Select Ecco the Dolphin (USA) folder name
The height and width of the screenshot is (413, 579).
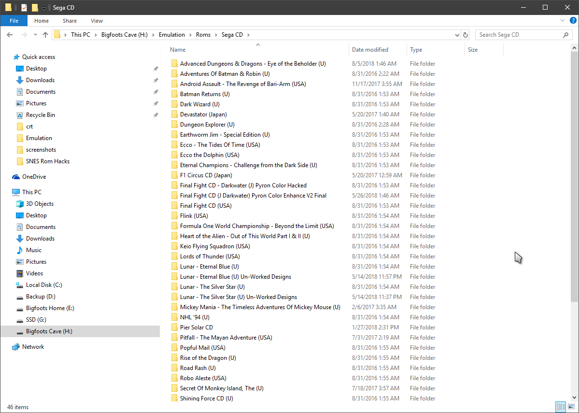coord(210,155)
